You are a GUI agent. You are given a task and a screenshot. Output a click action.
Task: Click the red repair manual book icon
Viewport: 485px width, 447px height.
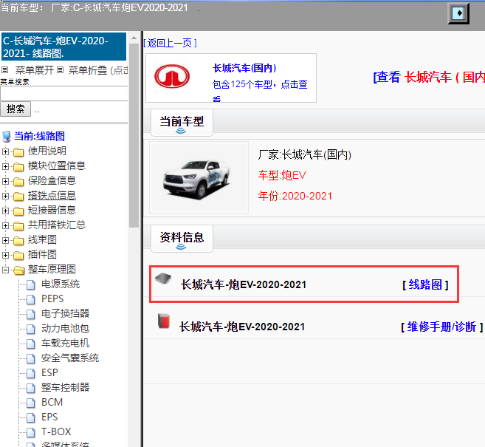tap(163, 321)
